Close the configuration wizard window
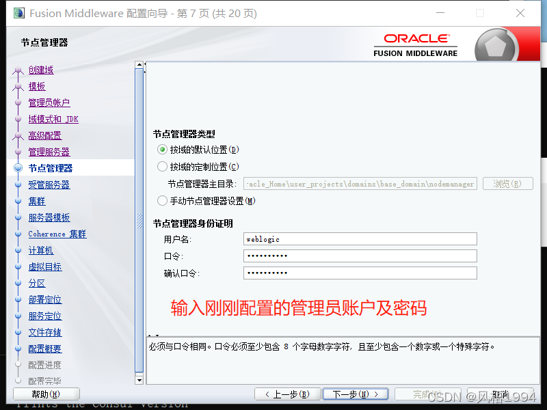This screenshot has height=410, width=547. [520, 13]
